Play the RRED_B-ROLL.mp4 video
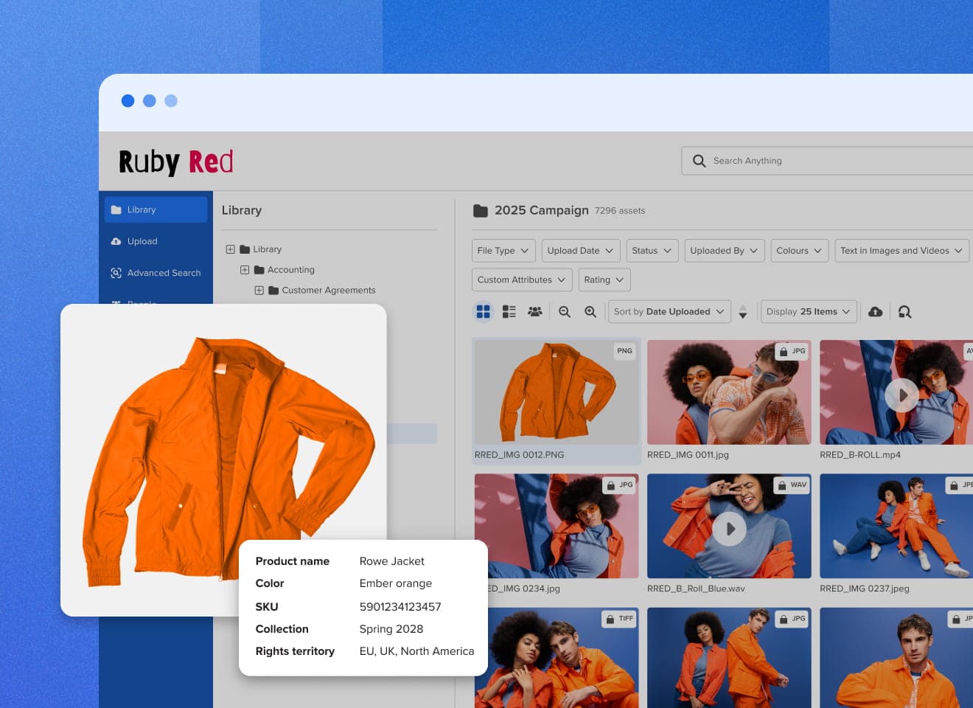Image resolution: width=973 pixels, height=708 pixels. 901,395
